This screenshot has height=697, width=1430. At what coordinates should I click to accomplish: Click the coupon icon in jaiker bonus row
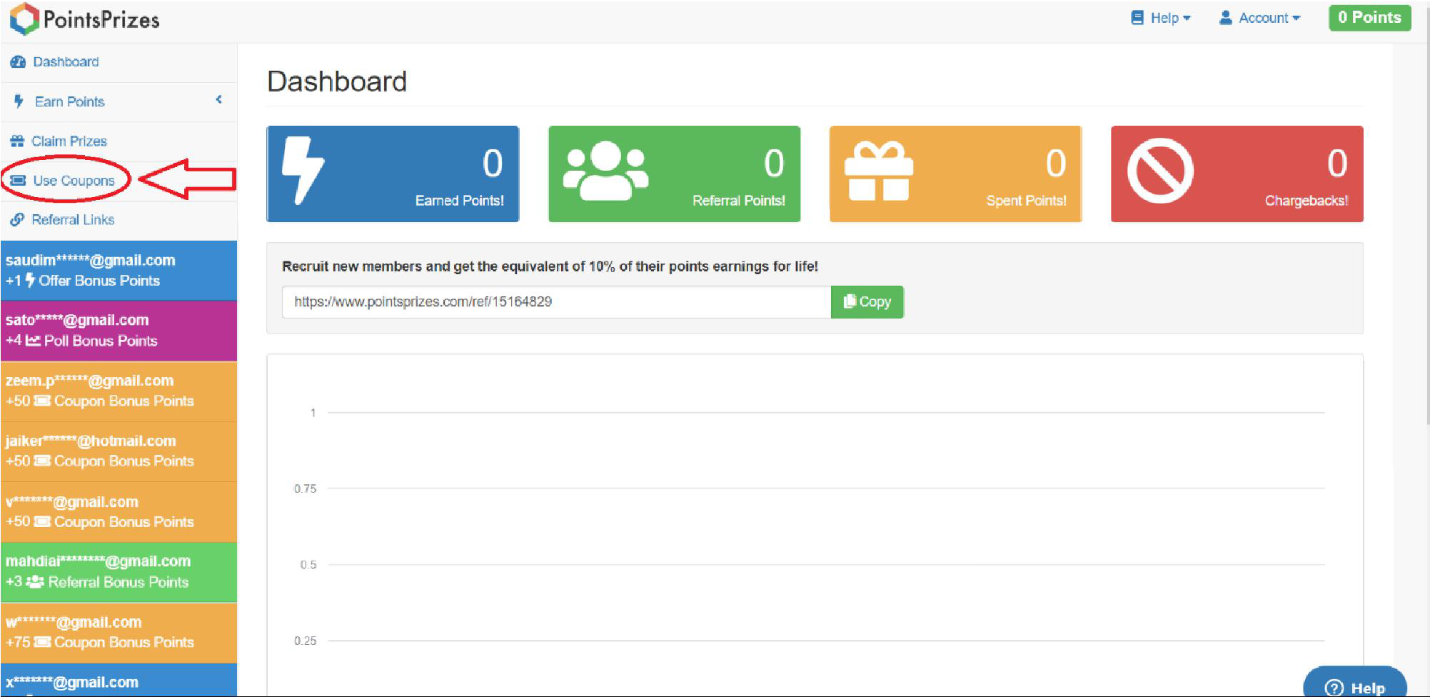coord(42,461)
